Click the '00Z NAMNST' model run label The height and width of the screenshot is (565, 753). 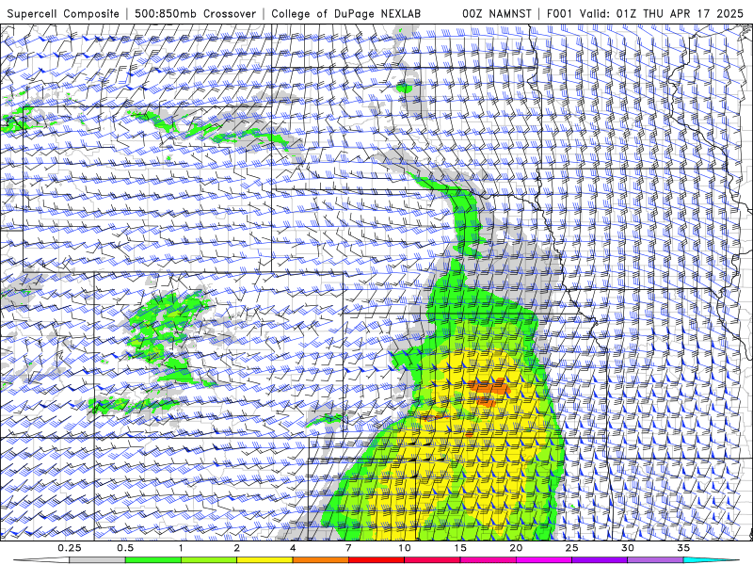(x=497, y=13)
